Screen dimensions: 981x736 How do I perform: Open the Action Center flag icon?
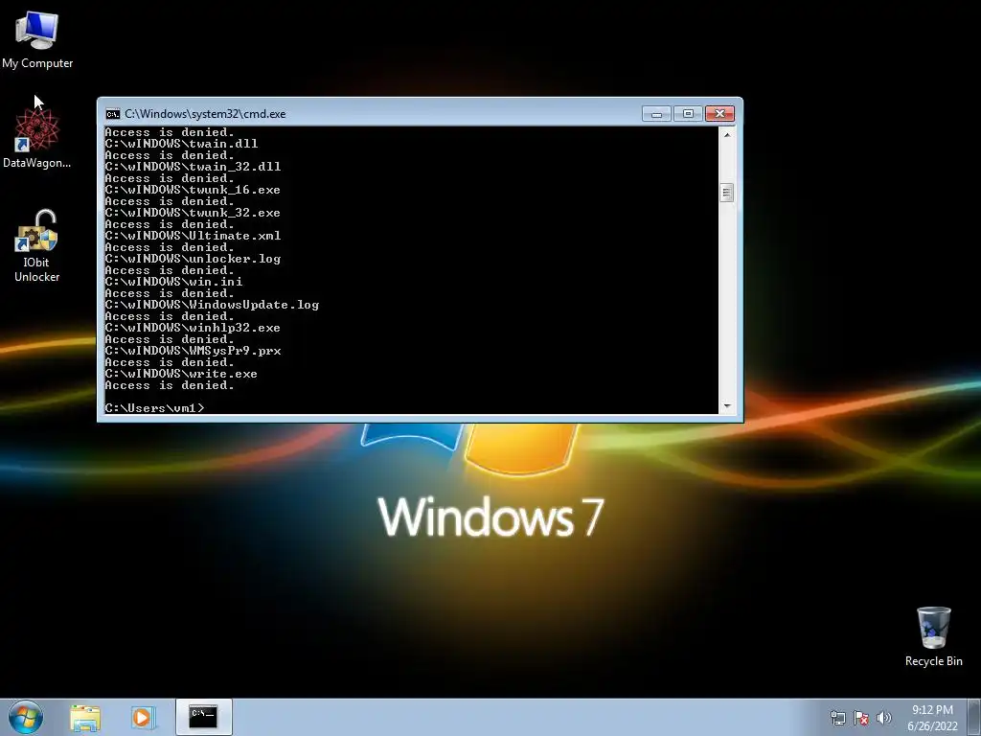[861, 718]
